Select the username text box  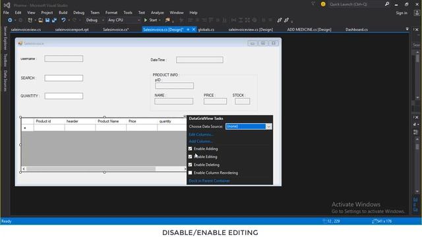pyautogui.click(x=64, y=59)
